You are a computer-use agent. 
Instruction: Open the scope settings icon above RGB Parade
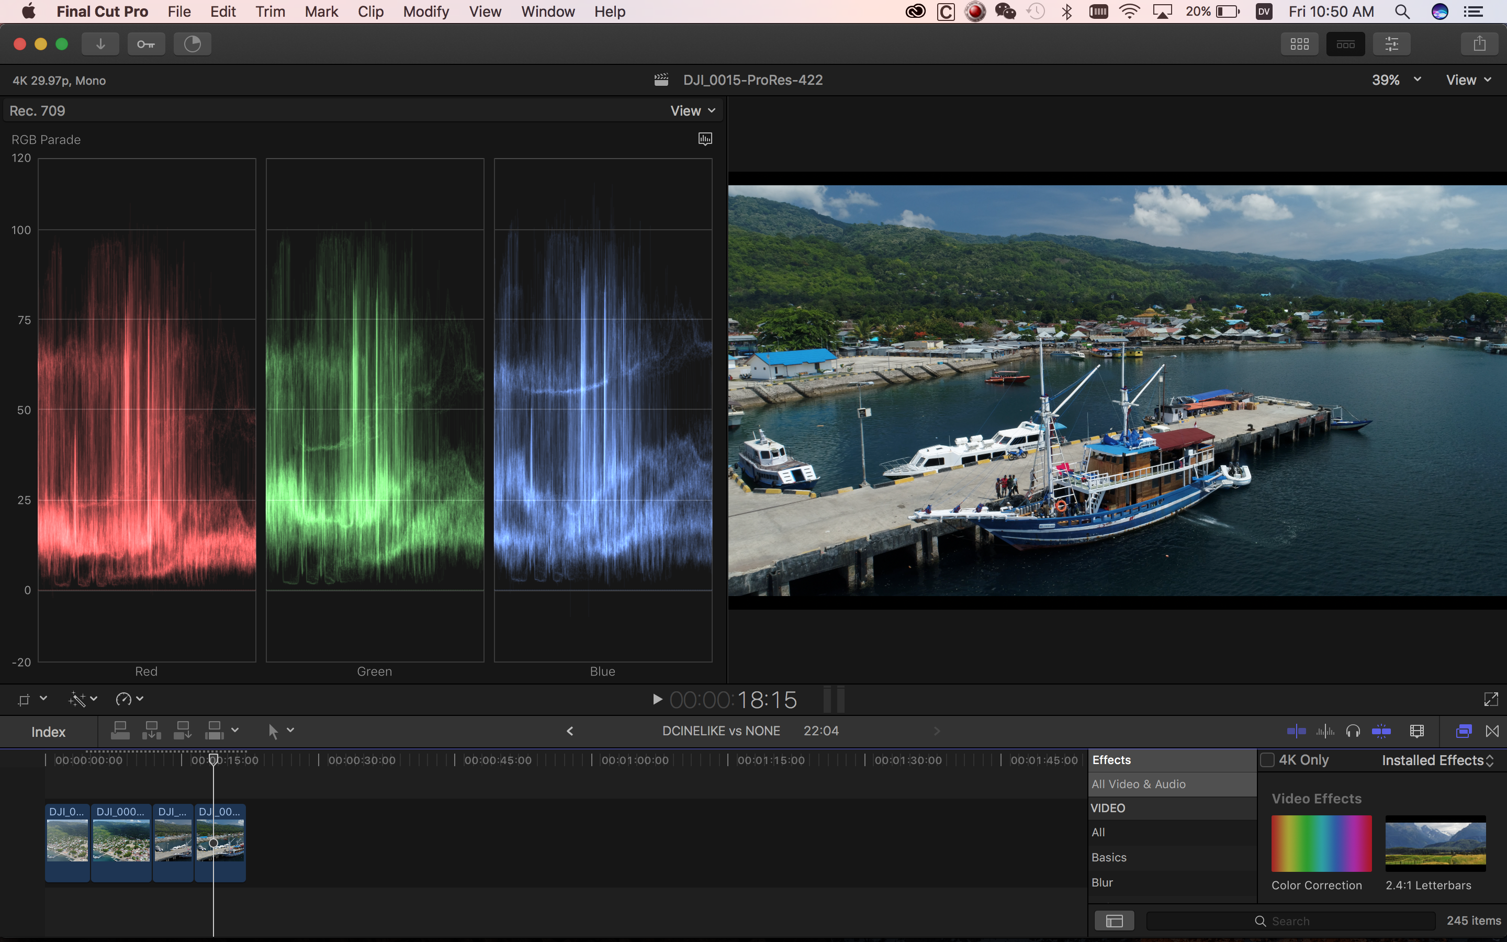[705, 138]
